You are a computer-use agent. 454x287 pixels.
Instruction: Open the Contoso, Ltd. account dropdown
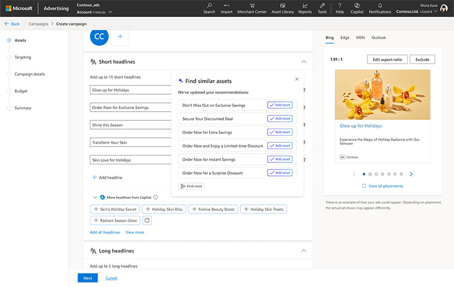pyautogui.click(x=416, y=11)
